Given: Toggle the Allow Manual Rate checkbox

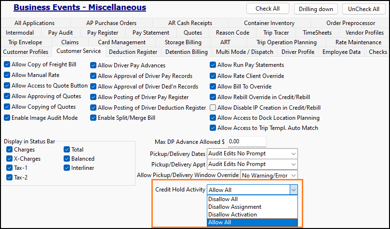Looking at the screenshot, I should click(7, 75).
